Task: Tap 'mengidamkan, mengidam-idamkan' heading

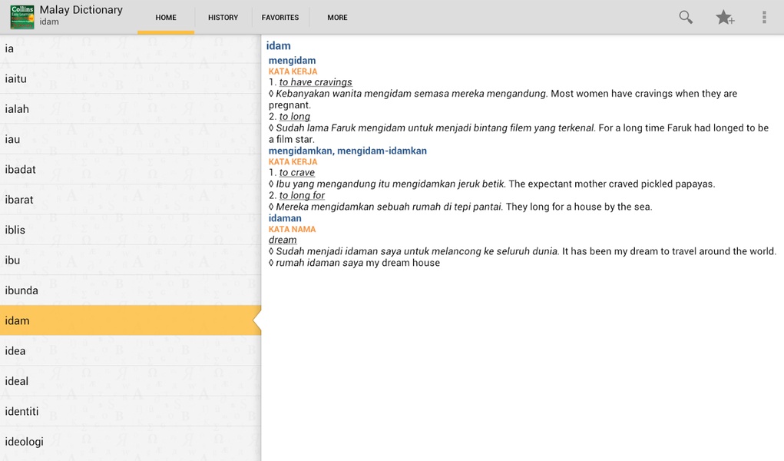Action: [x=348, y=151]
